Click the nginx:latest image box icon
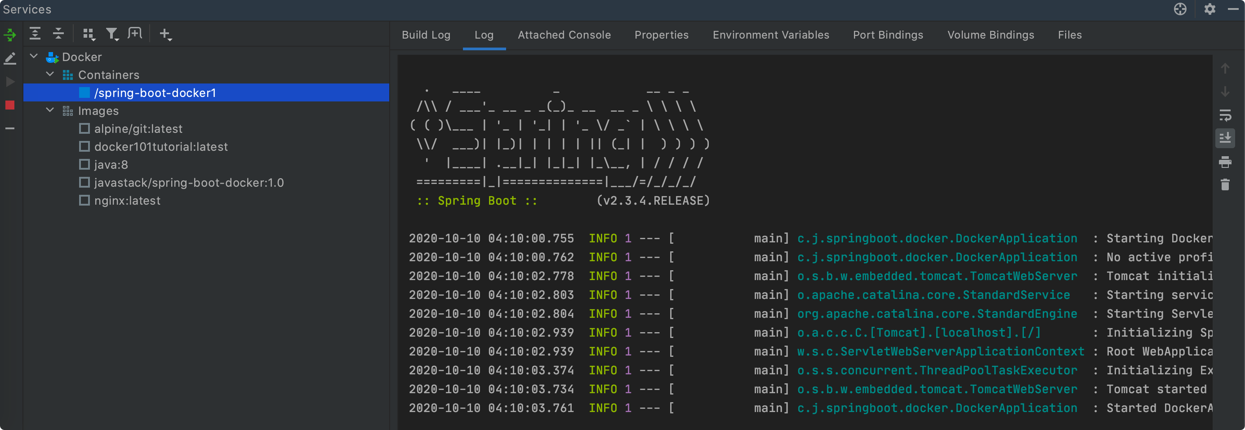 click(84, 200)
